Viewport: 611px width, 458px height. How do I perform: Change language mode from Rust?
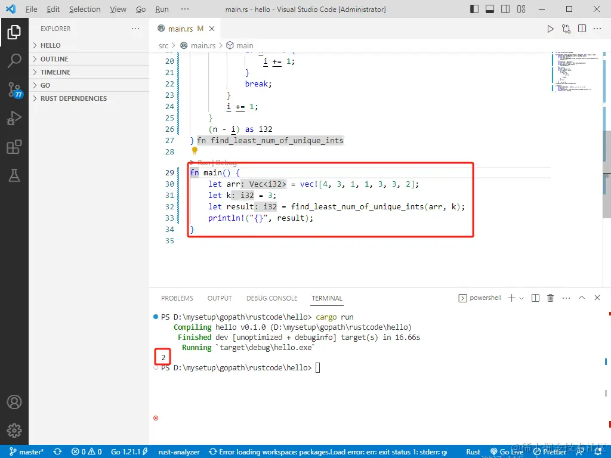click(x=473, y=452)
